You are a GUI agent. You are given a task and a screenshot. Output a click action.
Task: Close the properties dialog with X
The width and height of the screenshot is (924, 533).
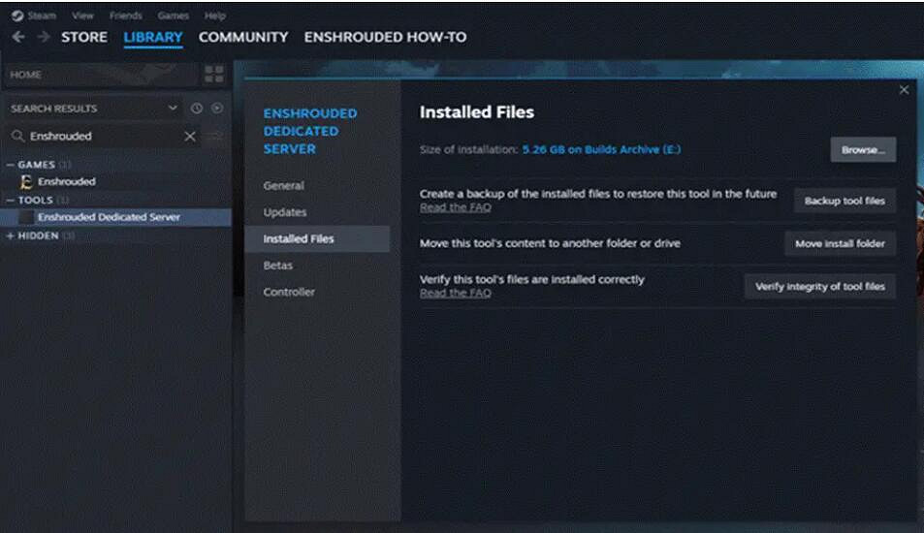pyautogui.click(x=904, y=89)
